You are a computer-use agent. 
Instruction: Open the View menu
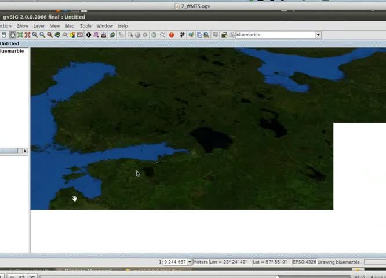(x=55, y=26)
